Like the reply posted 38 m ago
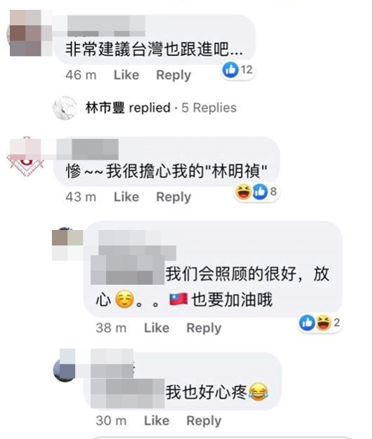The width and height of the screenshot is (373, 439). 157,328
